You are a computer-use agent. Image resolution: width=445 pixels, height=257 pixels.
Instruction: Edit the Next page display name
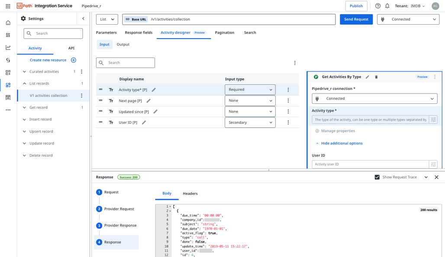(148, 101)
